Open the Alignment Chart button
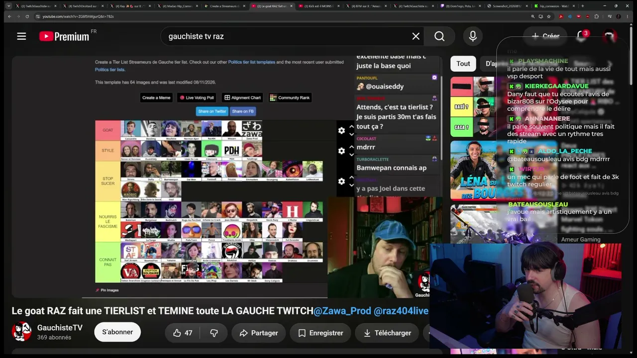Image resolution: width=637 pixels, height=358 pixels. click(x=242, y=97)
